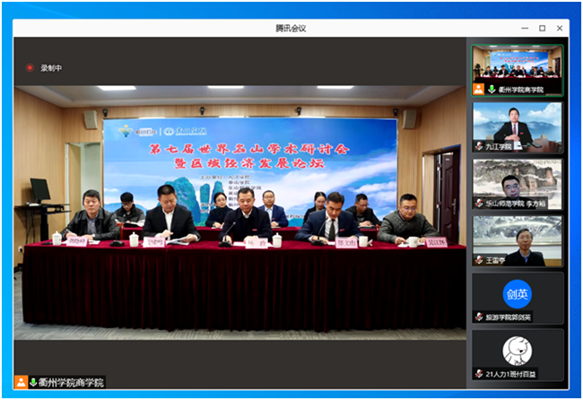Click the cartoon avatar of 21人力1班付百益
Screen dimensions: 583x400
[518, 349]
